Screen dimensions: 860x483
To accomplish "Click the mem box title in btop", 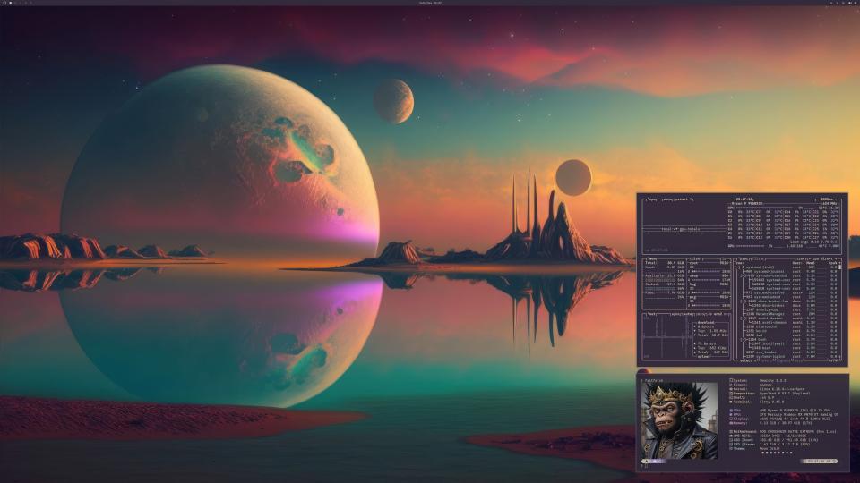I will point(652,259).
